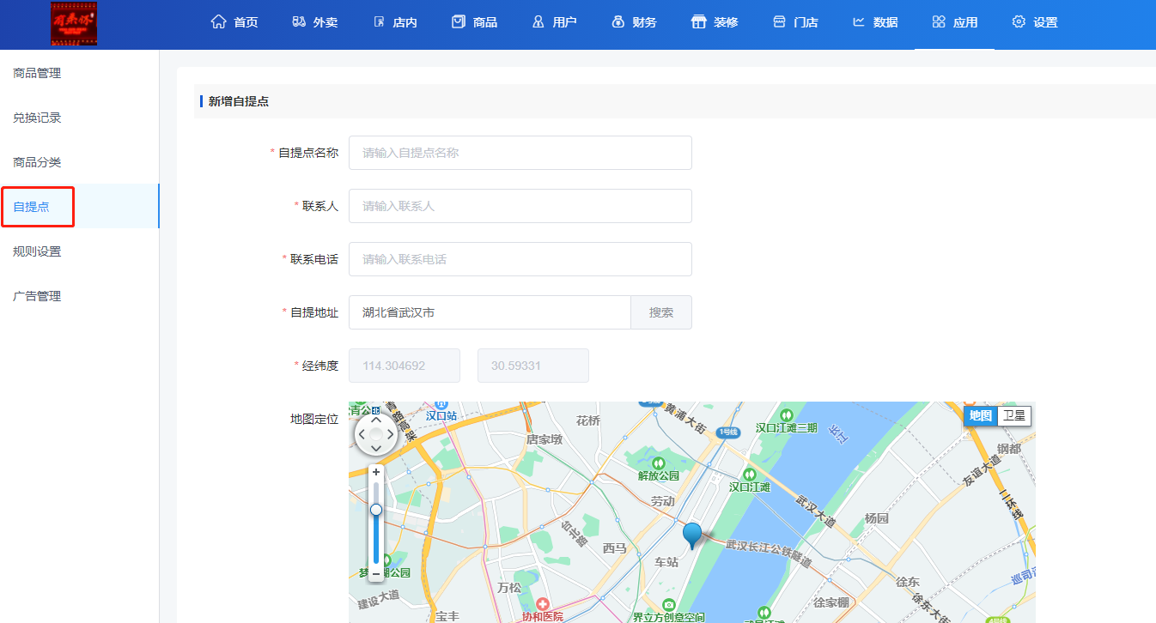The height and width of the screenshot is (623, 1156).
Task: Focus the 联系电话 input field
Action: coord(520,259)
